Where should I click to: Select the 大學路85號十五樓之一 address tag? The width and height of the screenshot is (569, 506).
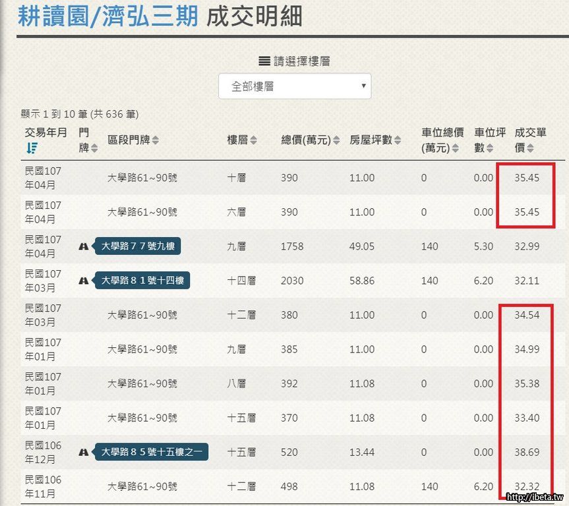tap(152, 452)
